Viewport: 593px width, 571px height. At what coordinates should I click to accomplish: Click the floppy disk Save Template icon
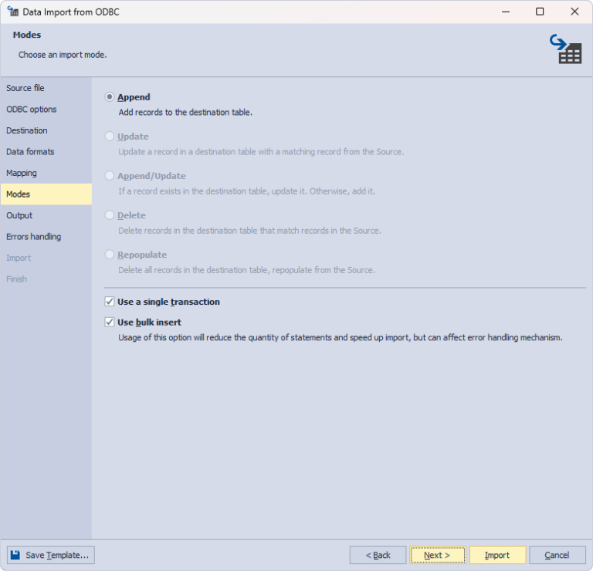[15, 555]
